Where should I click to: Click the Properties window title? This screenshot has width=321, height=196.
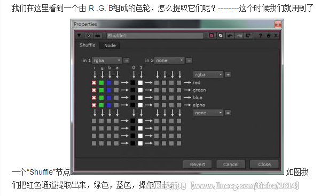pos(85,24)
